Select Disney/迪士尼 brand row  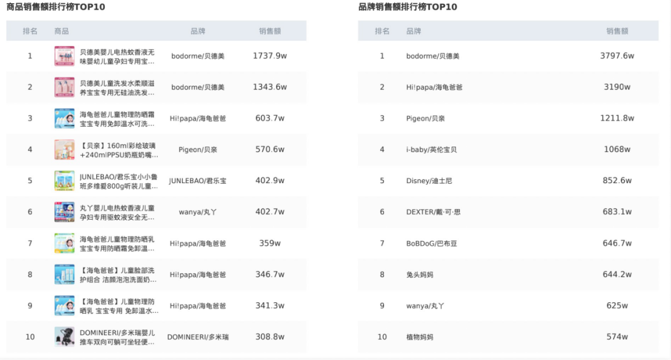tap(429, 181)
